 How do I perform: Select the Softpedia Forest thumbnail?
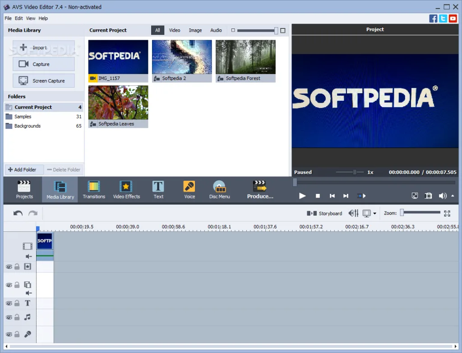(245, 57)
